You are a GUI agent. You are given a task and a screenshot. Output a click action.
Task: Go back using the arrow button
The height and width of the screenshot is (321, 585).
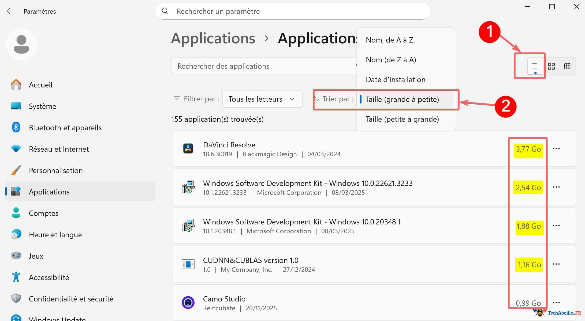(10, 11)
